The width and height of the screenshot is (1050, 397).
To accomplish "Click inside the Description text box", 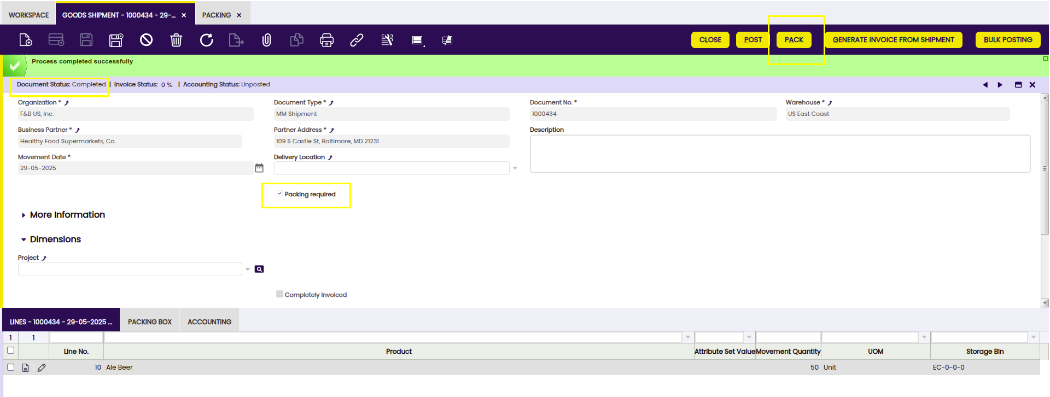I will click(779, 154).
